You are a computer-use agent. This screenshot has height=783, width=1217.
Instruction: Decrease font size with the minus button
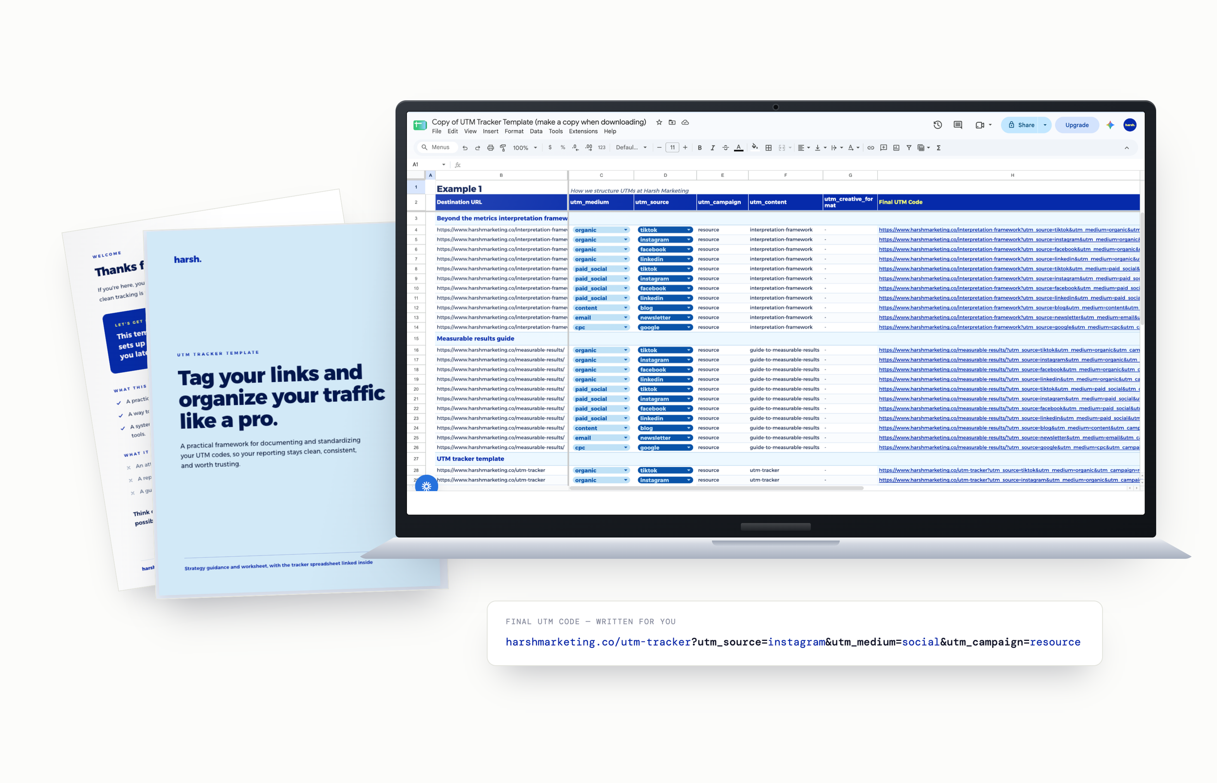click(x=659, y=147)
